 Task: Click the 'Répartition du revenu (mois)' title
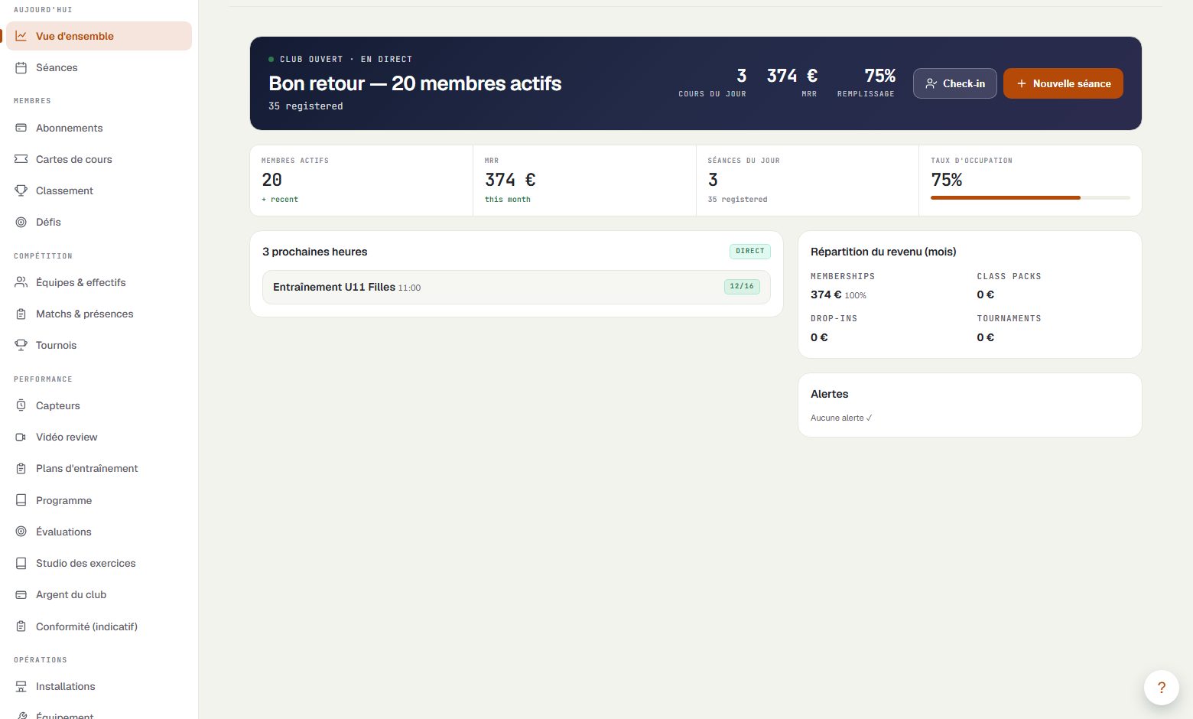click(x=883, y=252)
